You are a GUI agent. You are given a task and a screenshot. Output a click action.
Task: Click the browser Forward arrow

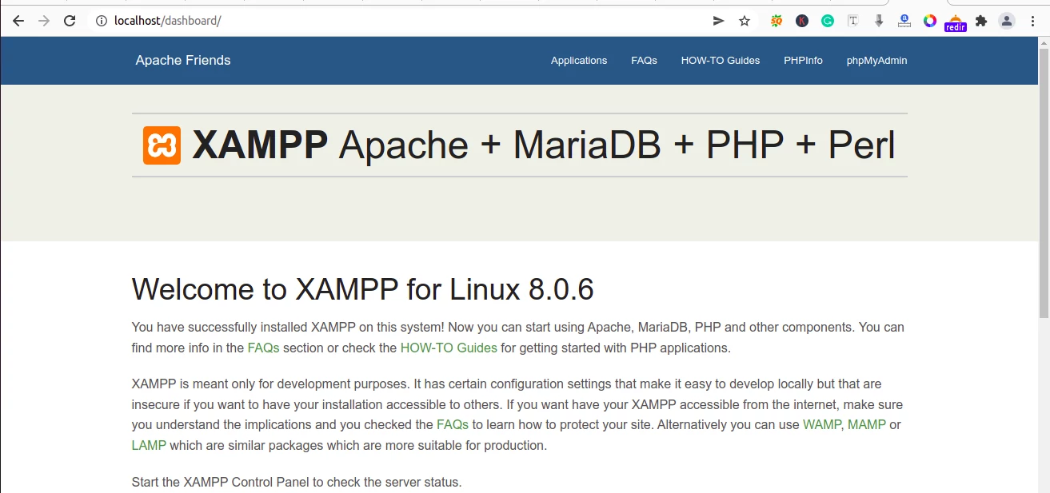[44, 21]
